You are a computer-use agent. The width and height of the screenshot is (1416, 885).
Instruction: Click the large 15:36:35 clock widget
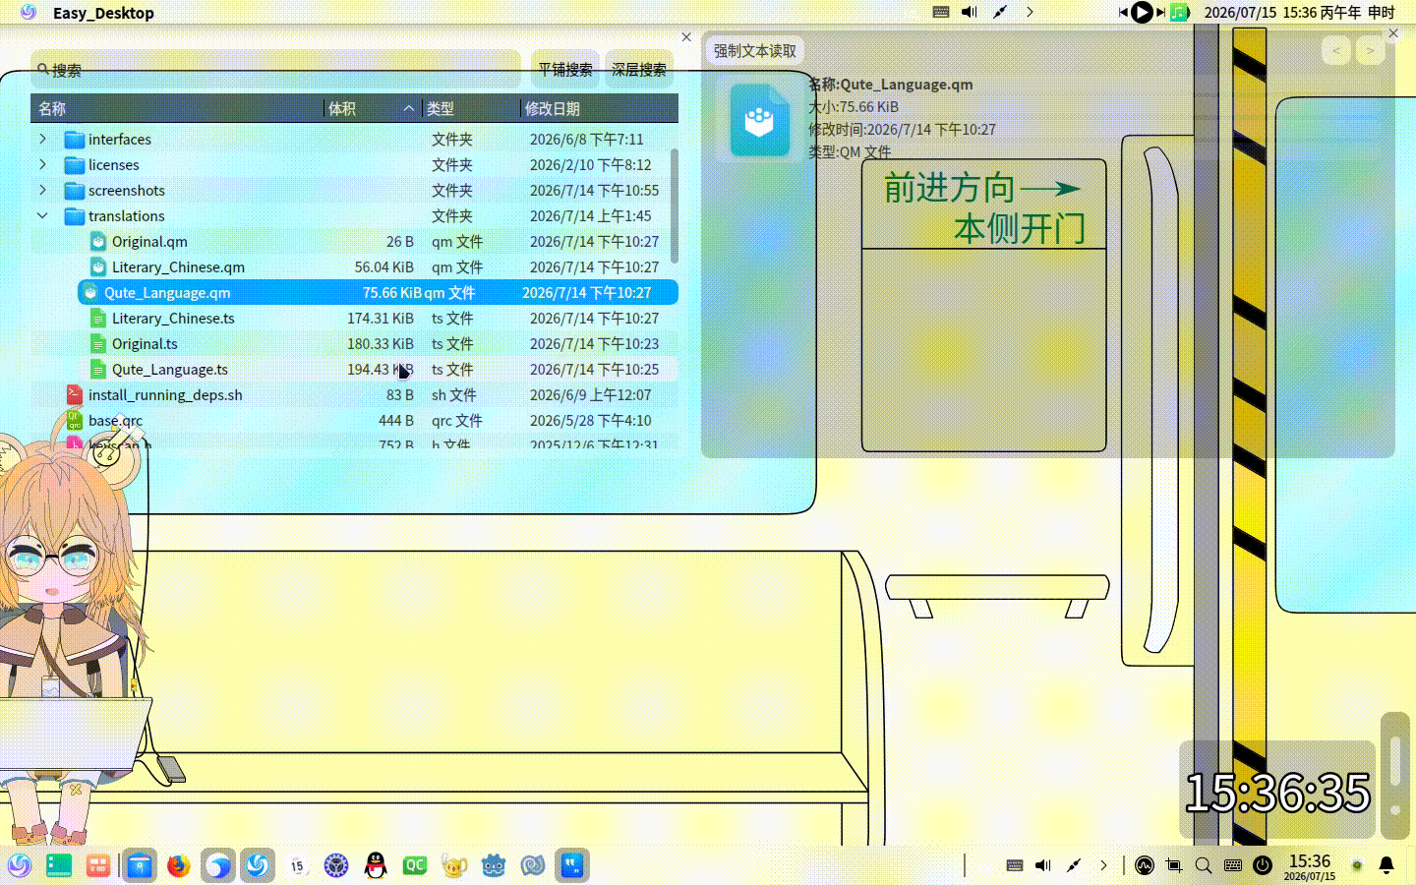click(1277, 793)
